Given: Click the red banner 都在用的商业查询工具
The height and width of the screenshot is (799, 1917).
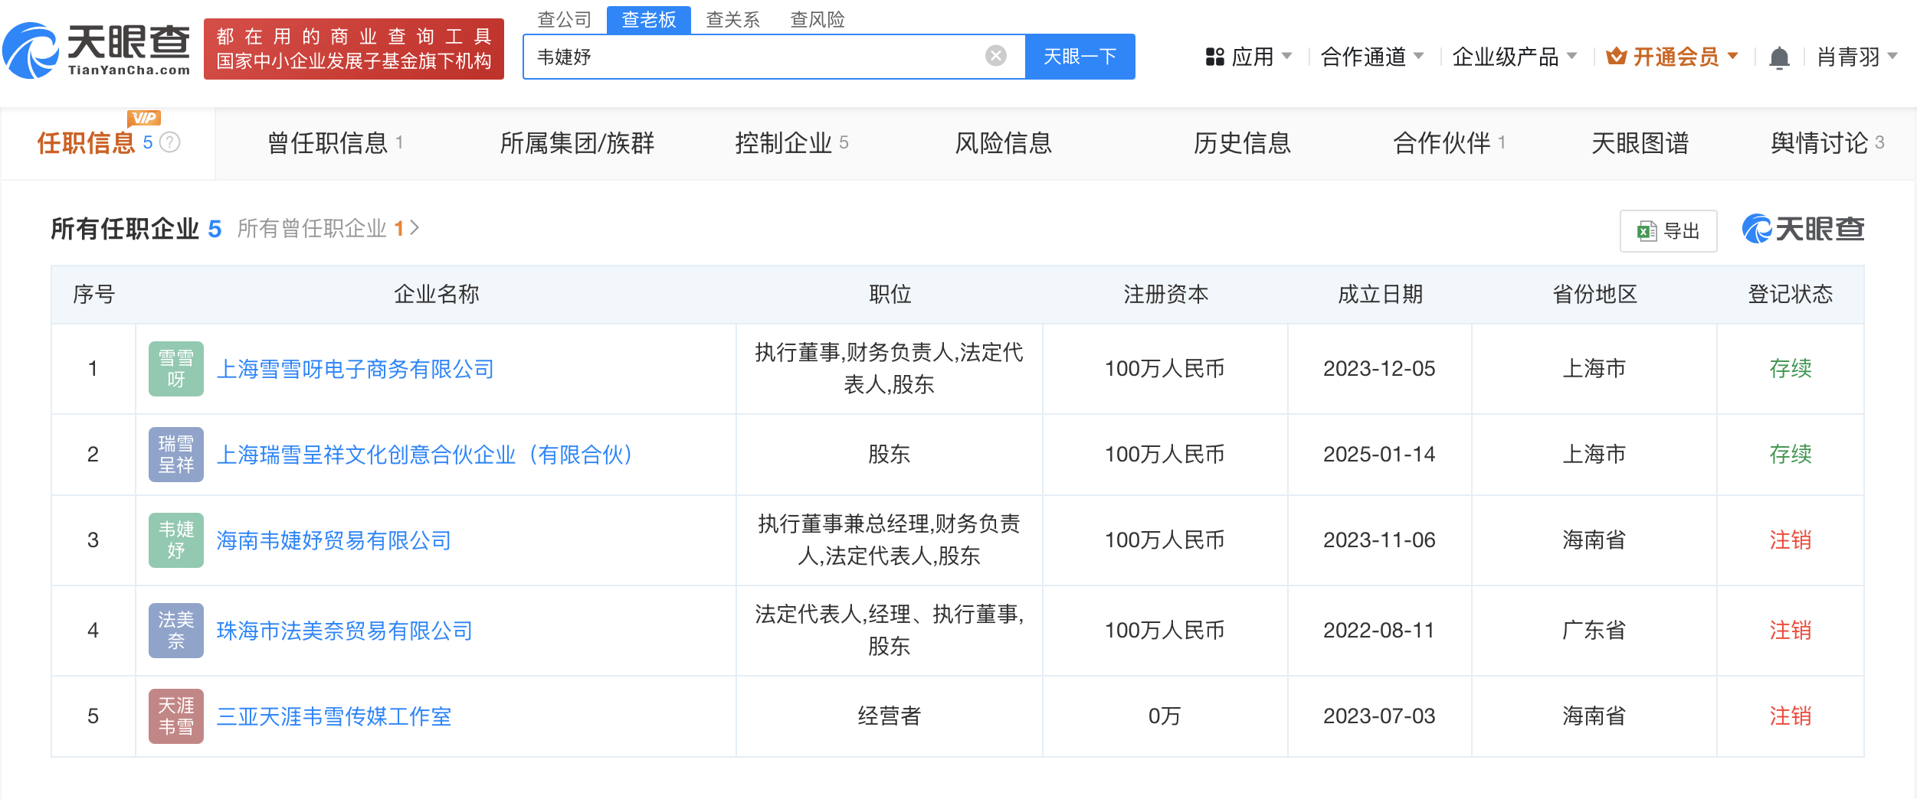Looking at the screenshot, I should [x=354, y=49].
